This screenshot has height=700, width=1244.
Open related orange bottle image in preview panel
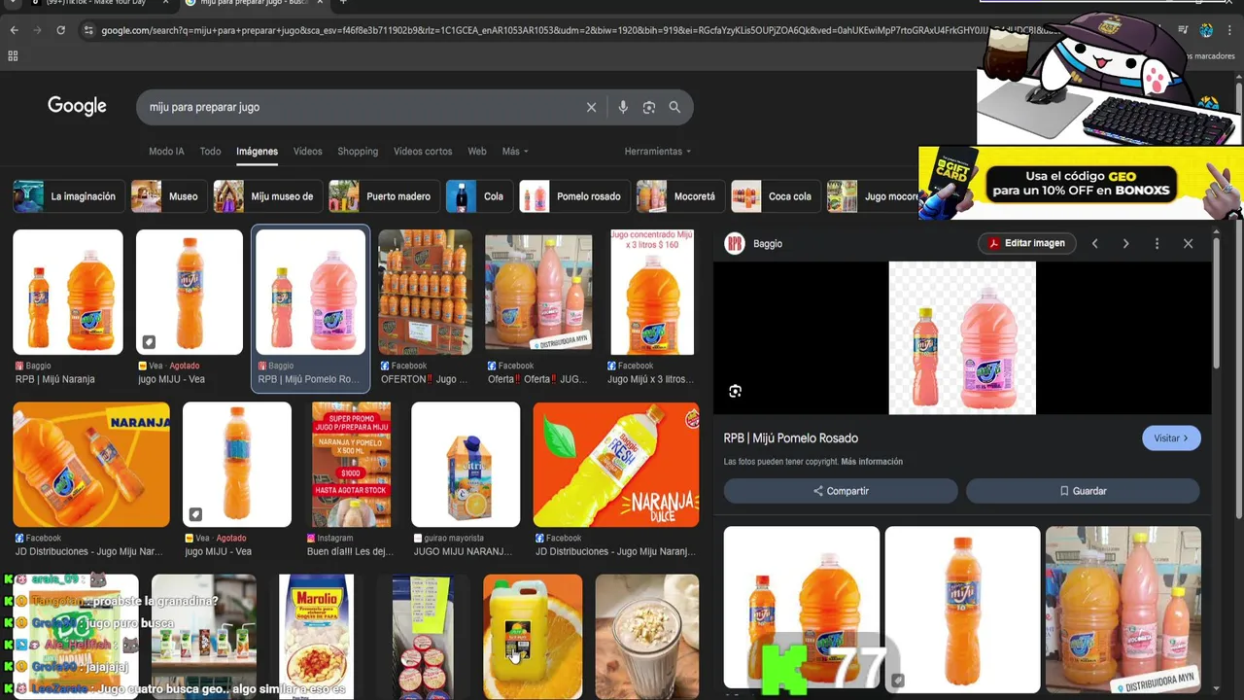pos(962,608)
